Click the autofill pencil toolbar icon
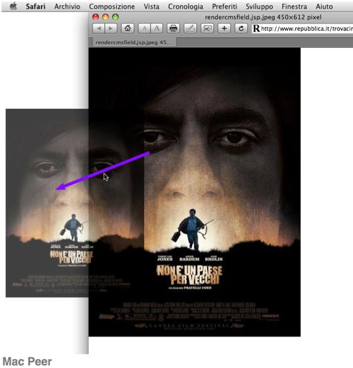This screenshot has width=353, height=368. point(190,28)
